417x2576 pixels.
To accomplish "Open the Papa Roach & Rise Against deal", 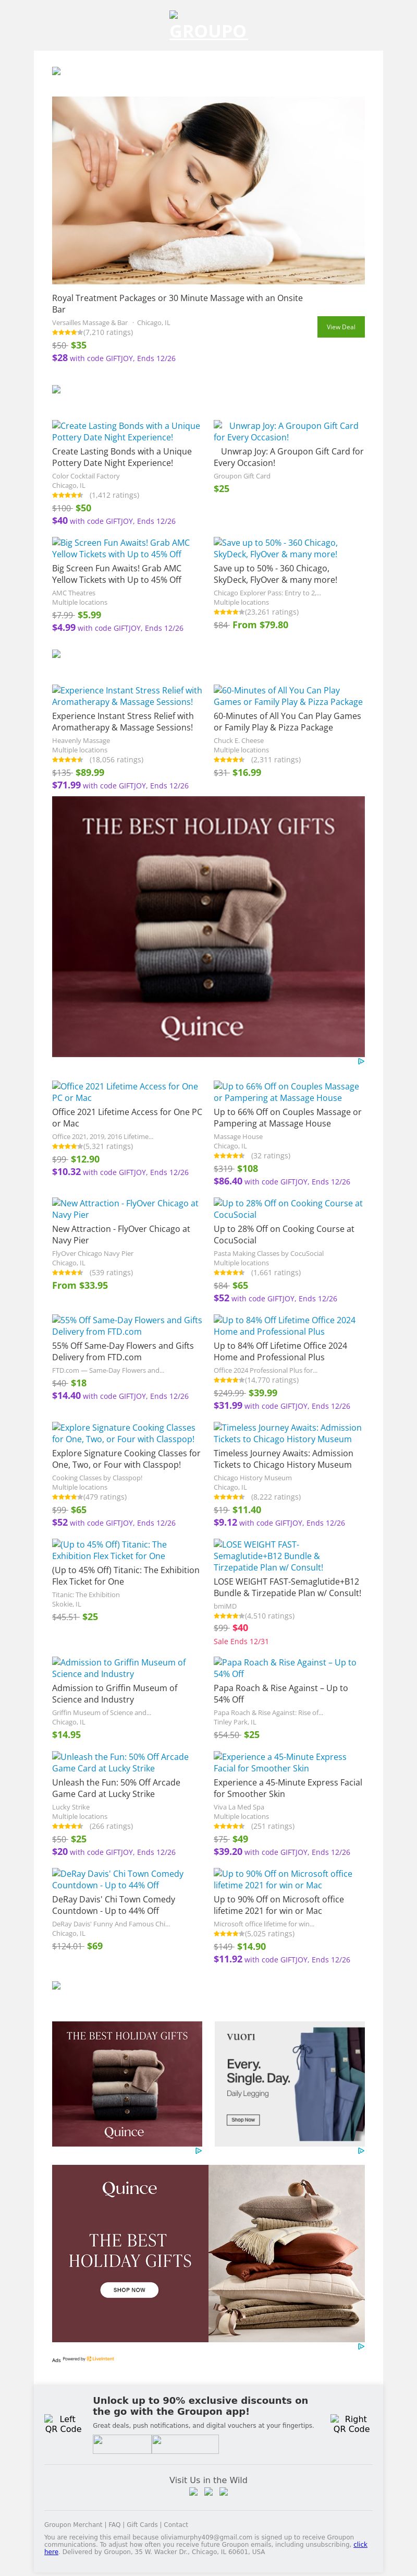I will pyautogui.click(x=285, y=1668).
